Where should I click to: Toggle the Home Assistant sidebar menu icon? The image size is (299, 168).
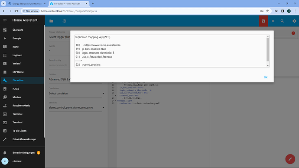coord(5,20)
